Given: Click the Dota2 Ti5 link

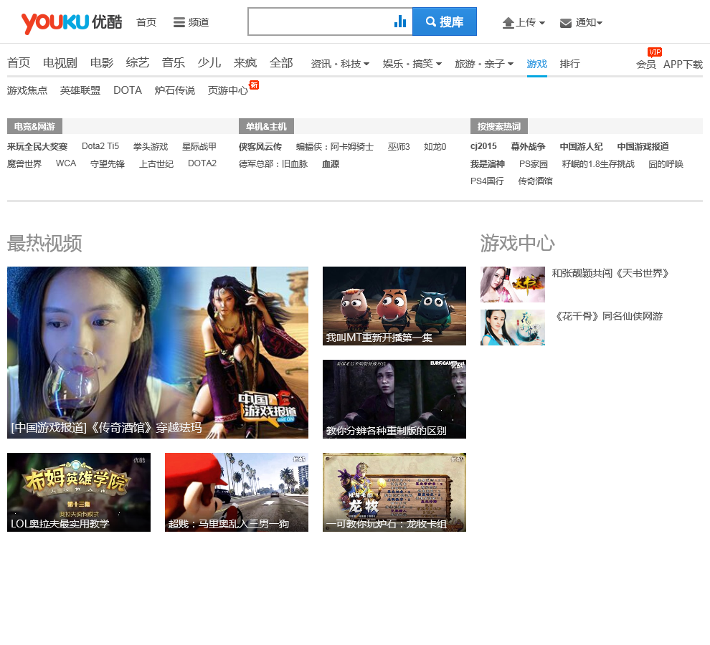Looking at the screenshot, I should pos(100,147).
